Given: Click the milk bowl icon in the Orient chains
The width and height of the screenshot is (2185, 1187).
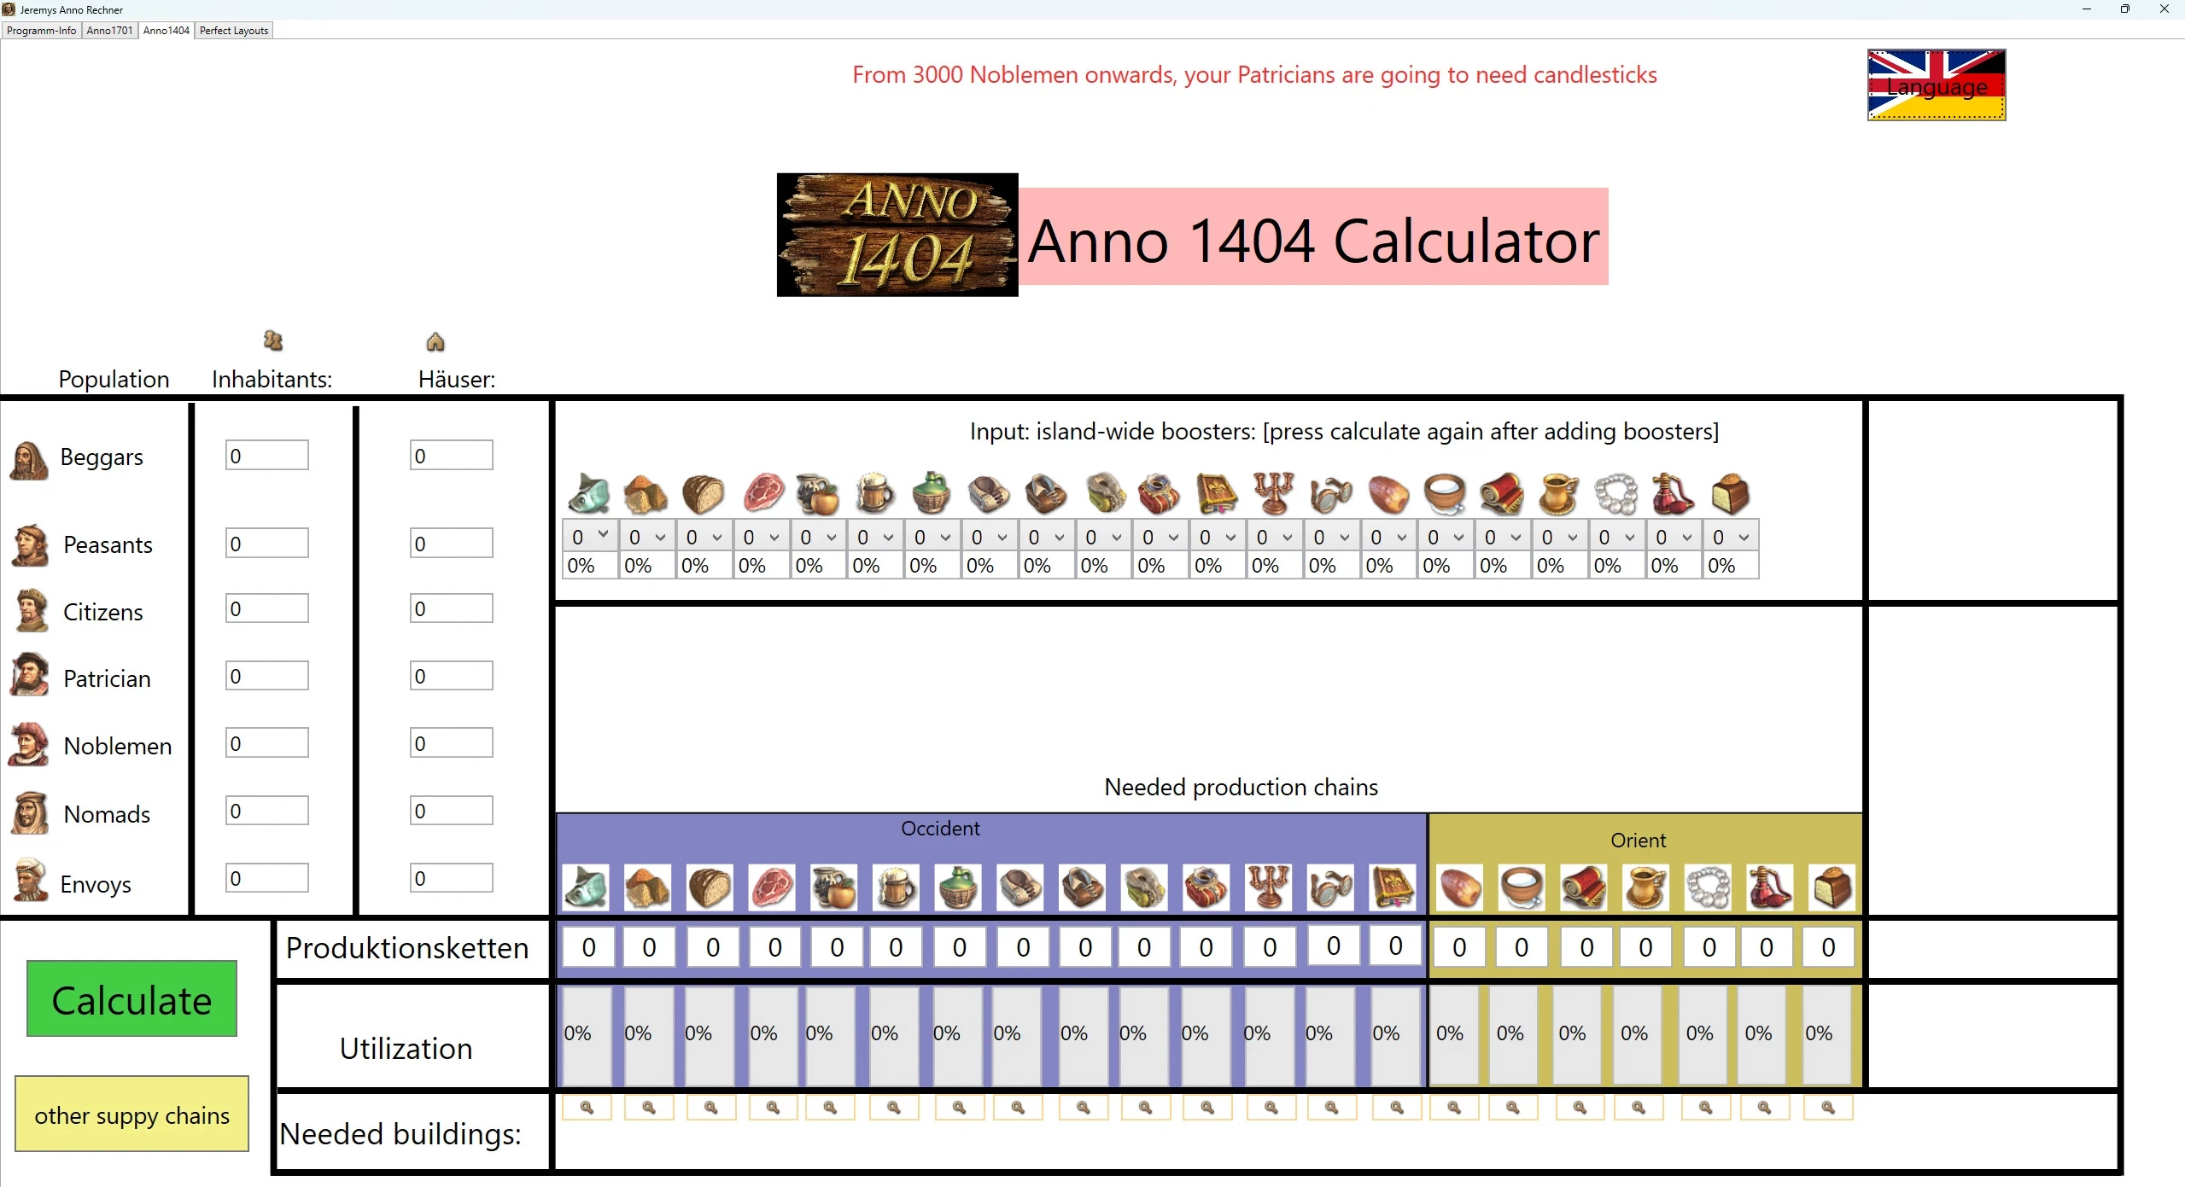Looking at the screenshot, I should coord(1522,887).
